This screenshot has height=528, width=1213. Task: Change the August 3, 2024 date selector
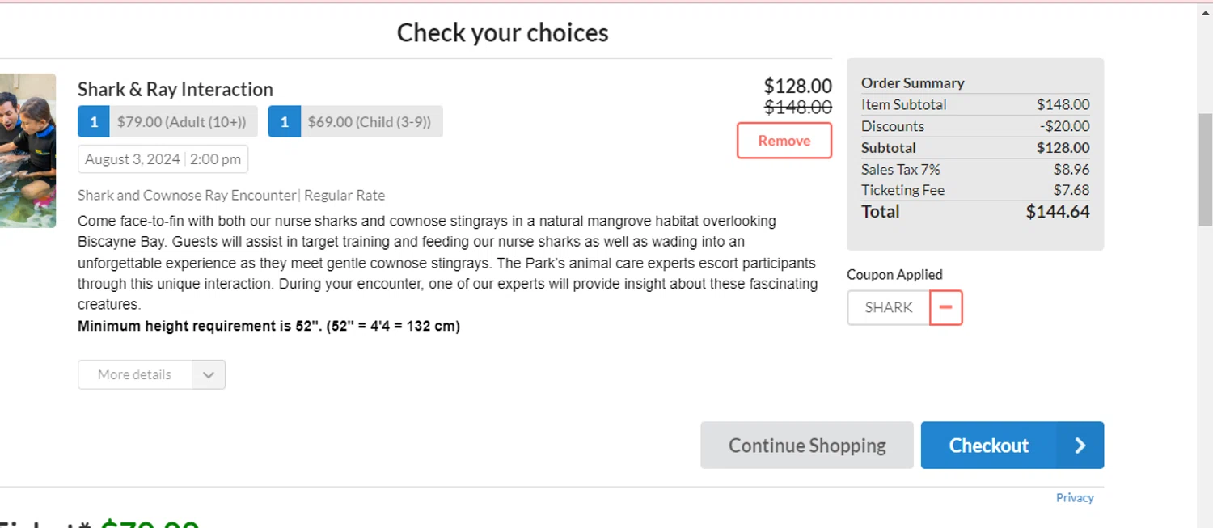point(133,159)
